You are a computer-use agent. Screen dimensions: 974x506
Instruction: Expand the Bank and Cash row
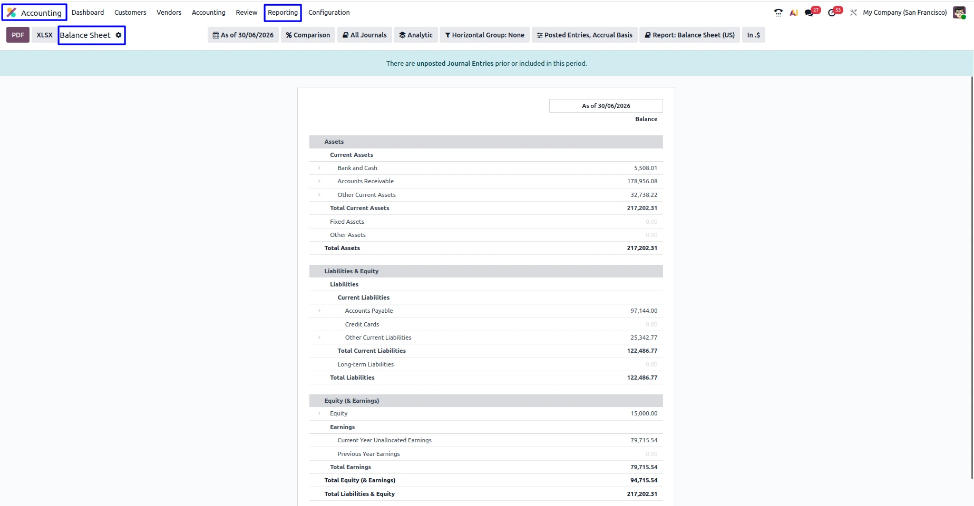[x=319, y=168]
